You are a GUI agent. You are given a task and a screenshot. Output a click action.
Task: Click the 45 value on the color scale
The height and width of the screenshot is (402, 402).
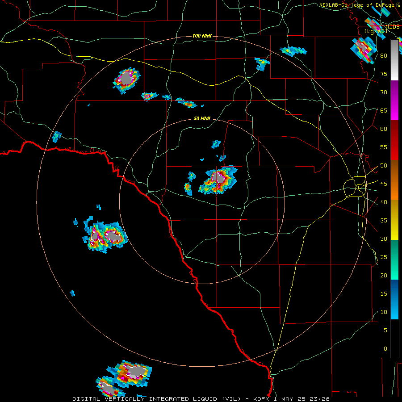pyautogui.click(x=384, y=184)
